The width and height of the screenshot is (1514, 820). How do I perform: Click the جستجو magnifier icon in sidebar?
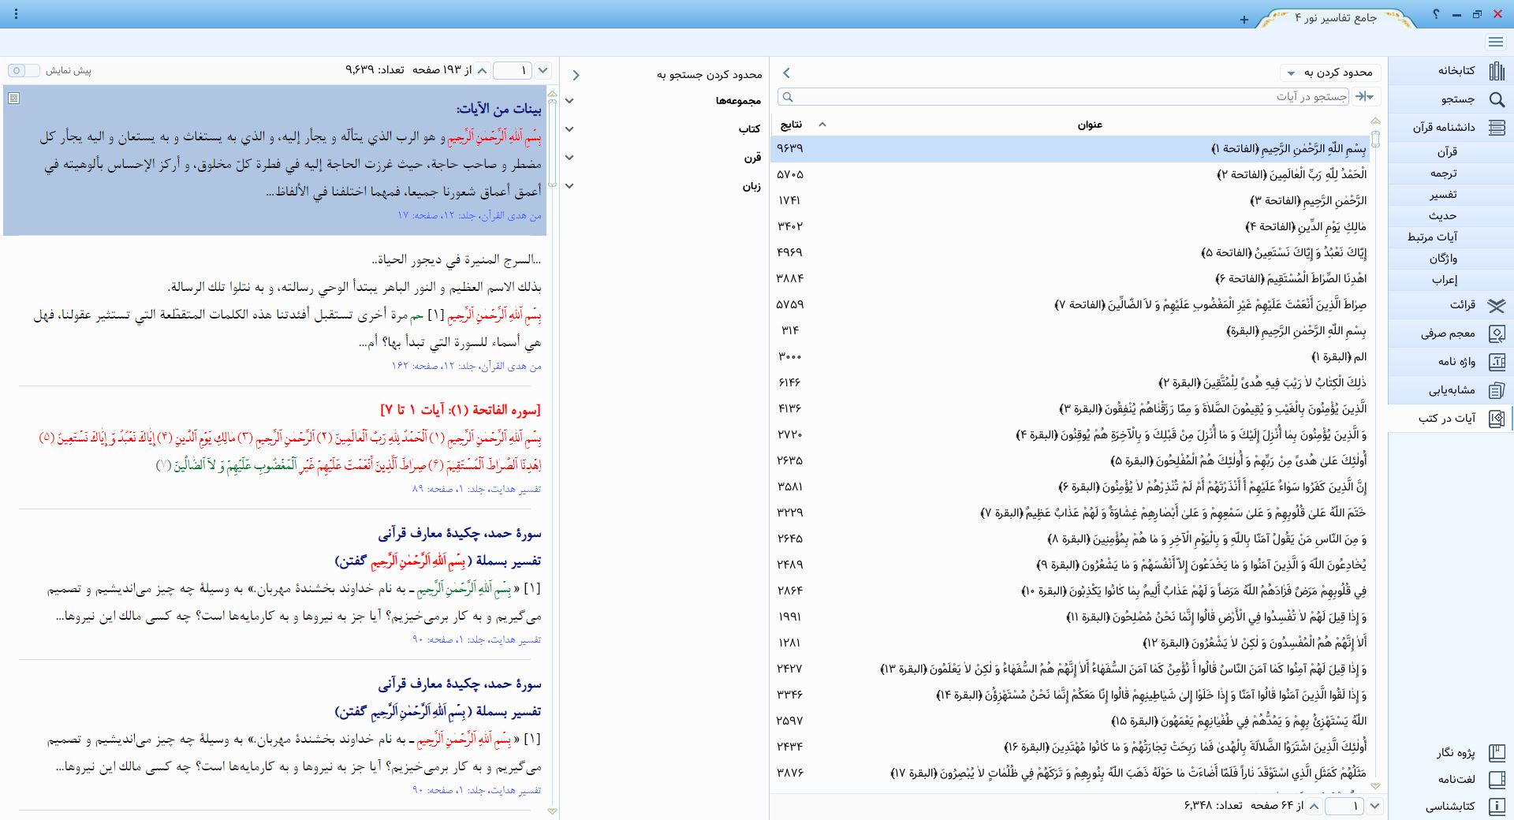click(1496, 99)
